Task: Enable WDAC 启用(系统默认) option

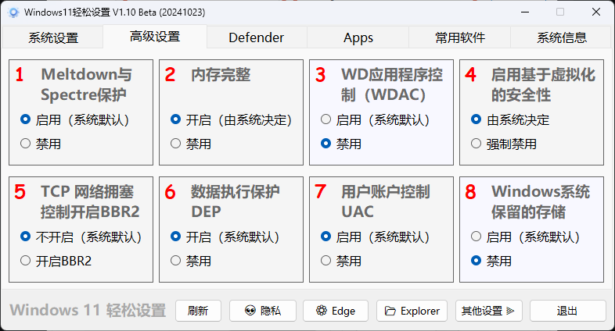Action: 376,119
